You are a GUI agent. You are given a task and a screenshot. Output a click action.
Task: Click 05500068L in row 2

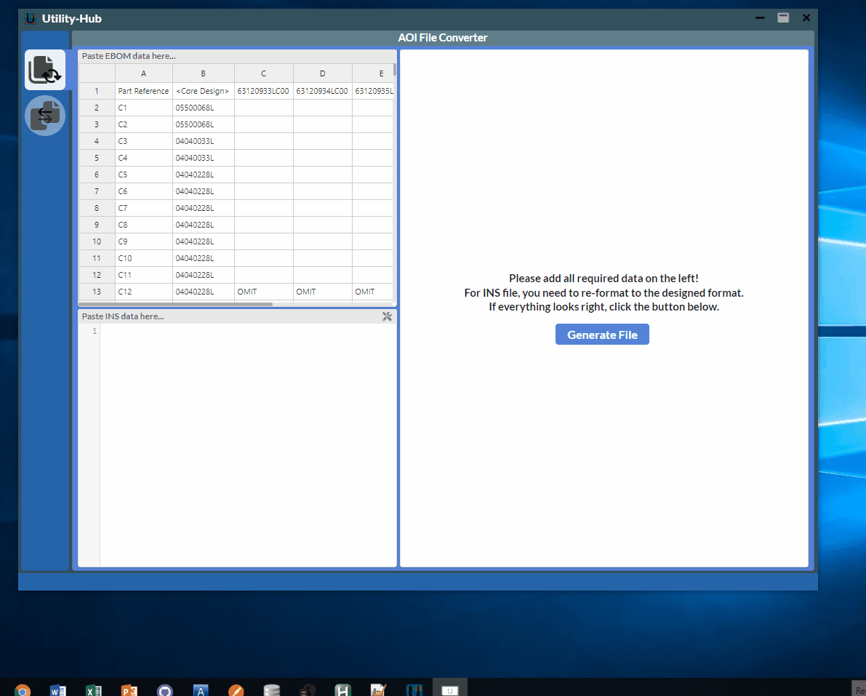tap(204, 108)
